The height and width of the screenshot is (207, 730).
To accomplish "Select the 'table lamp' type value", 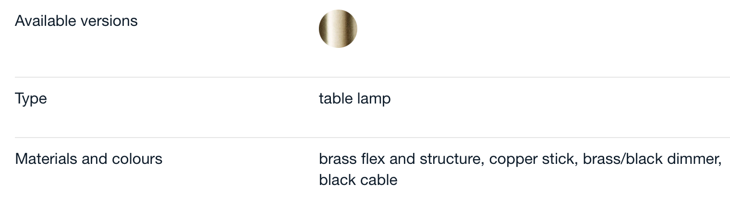I will (x=355, y=99).
